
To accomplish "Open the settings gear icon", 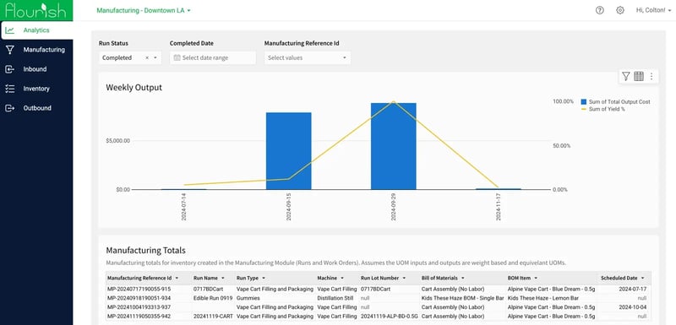I will tap(620, 10).
